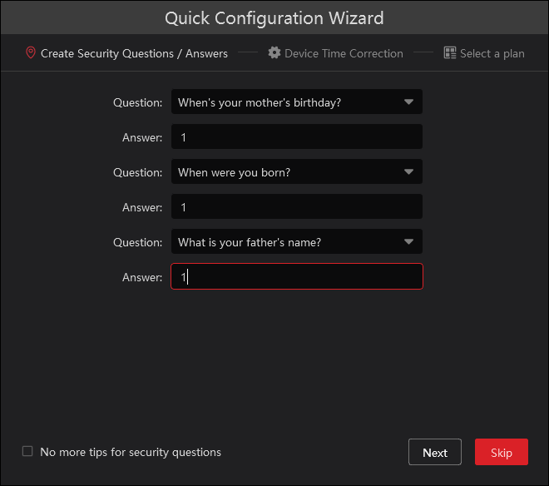Go to Select a plan step
The width and height of the screenshot is (549, 486).
click(492, 53)
